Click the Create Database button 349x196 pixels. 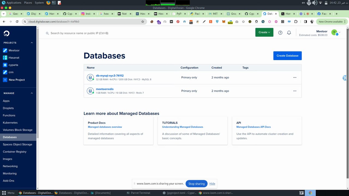[x=287, y=56]
